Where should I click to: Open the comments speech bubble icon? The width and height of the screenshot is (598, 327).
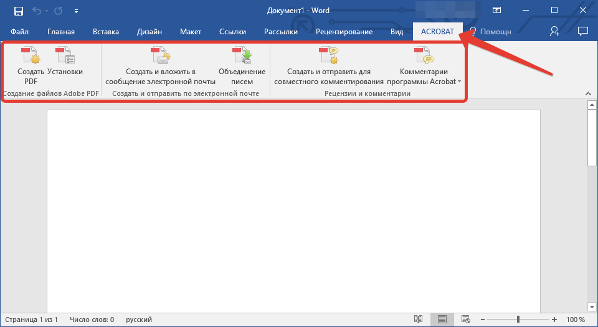(583, 31)
